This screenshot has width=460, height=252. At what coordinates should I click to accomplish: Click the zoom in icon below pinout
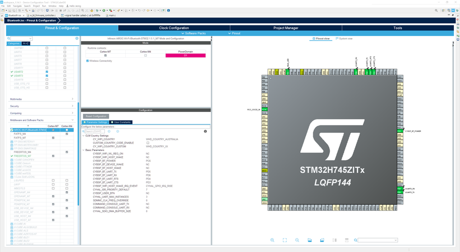coord(273,240)
